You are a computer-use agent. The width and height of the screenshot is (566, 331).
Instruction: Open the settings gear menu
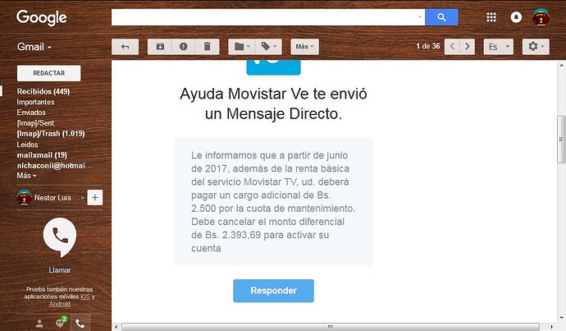pyautogui.click(x=536, y=47)
